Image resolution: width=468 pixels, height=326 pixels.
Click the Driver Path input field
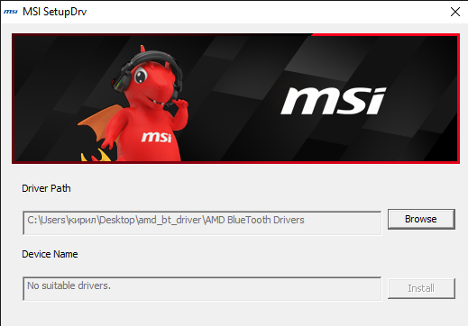pyautogui.click(x=202, y=223)
